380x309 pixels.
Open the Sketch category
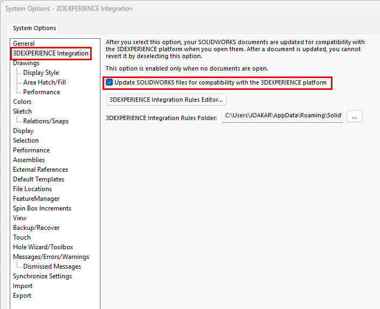[x=22, y=111]
